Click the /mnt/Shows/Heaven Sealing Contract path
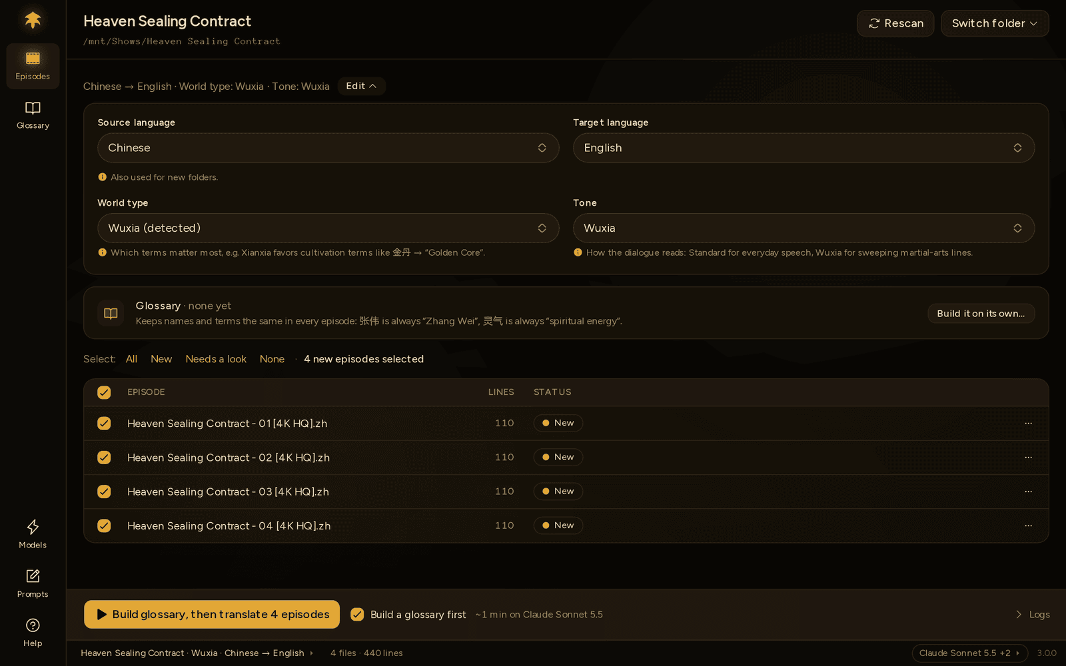This screenshot has height=666, width=1066. (182, 41)
